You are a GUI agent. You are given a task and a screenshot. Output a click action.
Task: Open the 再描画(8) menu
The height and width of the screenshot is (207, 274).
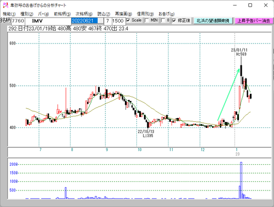tap(123, 14)
